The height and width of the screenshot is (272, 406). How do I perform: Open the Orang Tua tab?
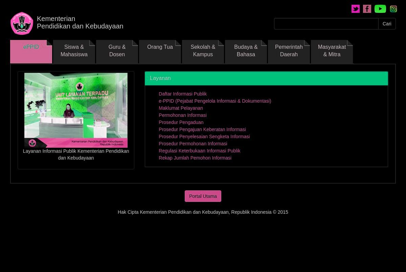coord(160,51)
